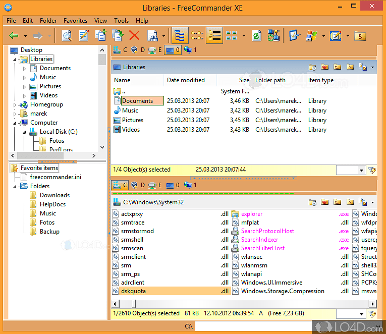The image size is (386, 334).
Task: Select the Downloads favorite folder
Action: tap(54, 195)
